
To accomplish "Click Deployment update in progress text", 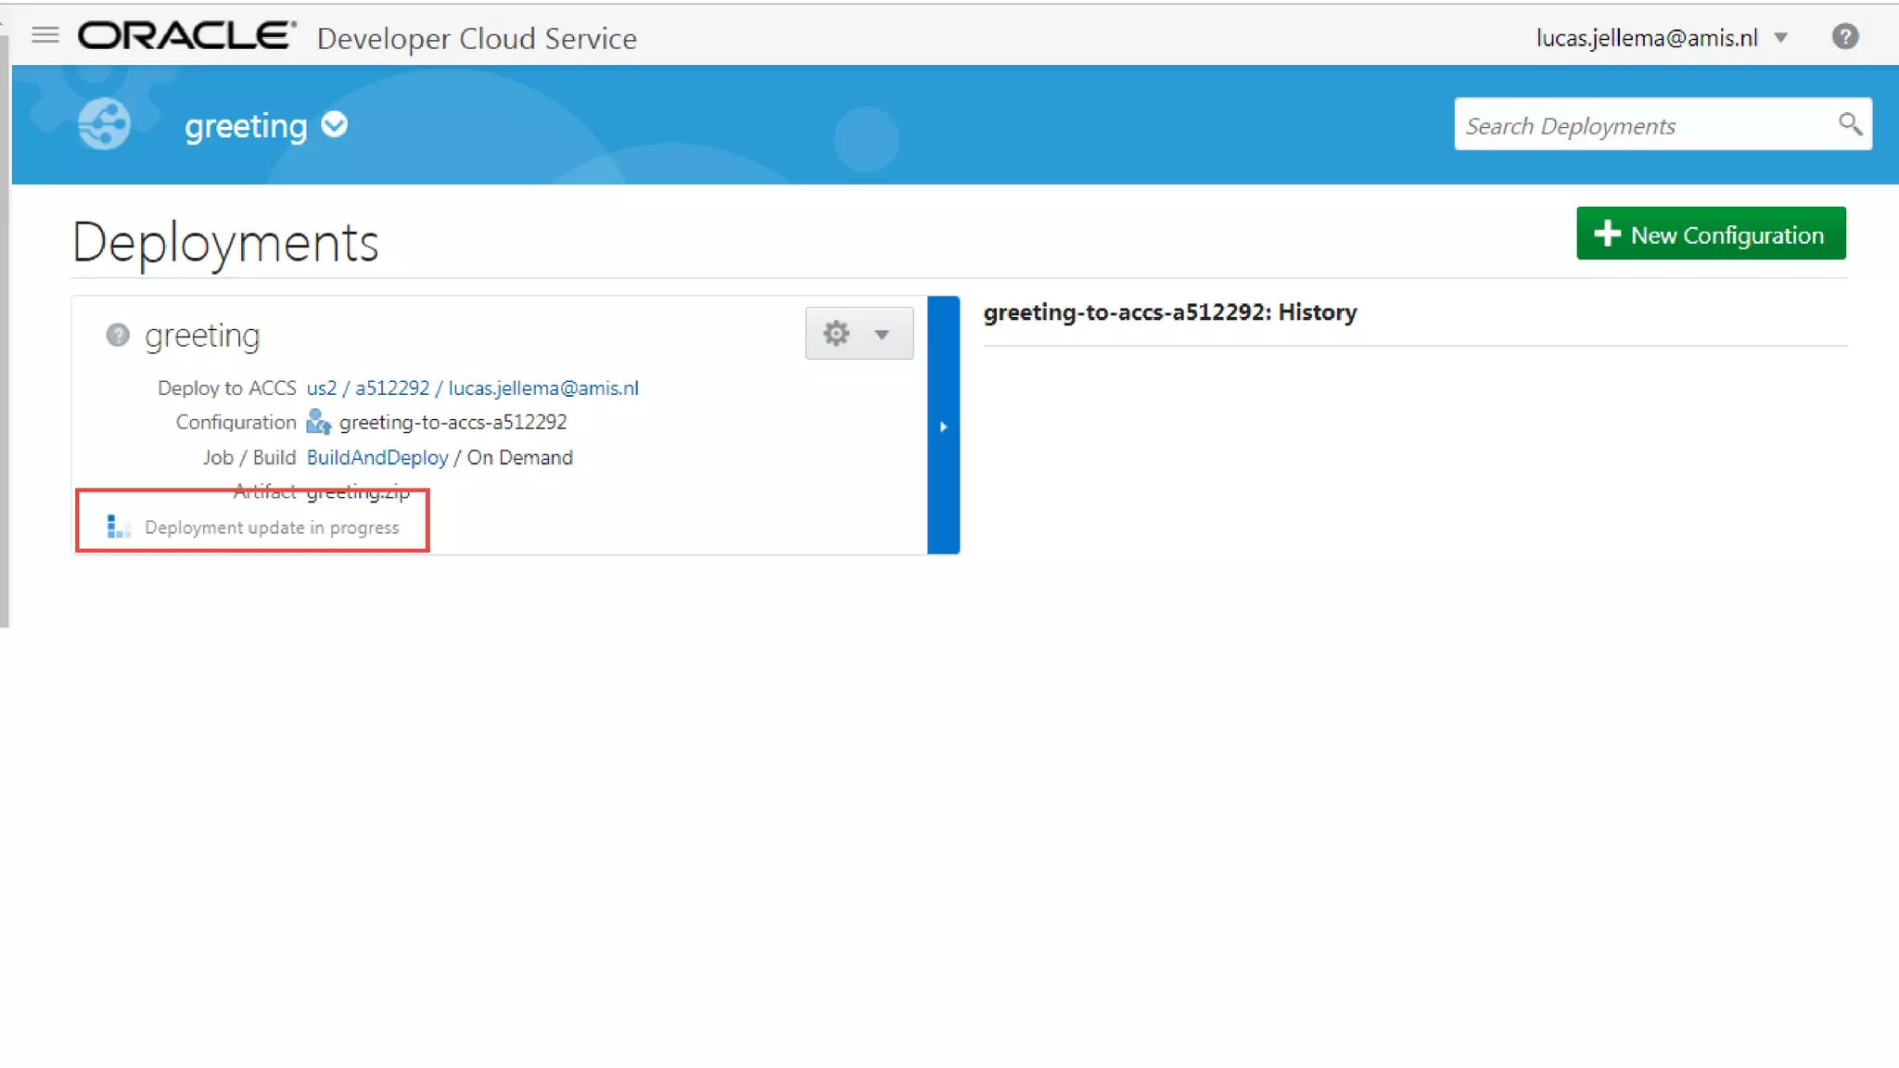I will pos(272,528).
